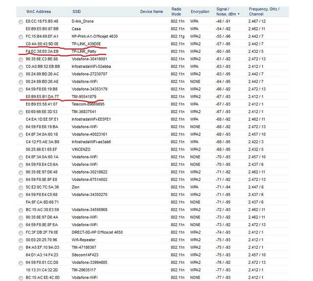Click the InfostradaWiFi-EE5FE1 SSID

tap(91, 119)
